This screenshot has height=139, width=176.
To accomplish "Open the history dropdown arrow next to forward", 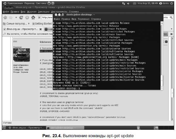I will click(x=16, y=17).
